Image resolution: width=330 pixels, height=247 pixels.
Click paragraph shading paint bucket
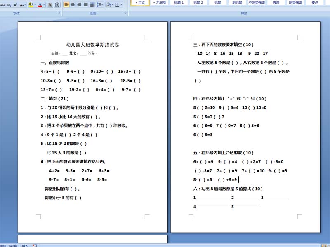108,5
